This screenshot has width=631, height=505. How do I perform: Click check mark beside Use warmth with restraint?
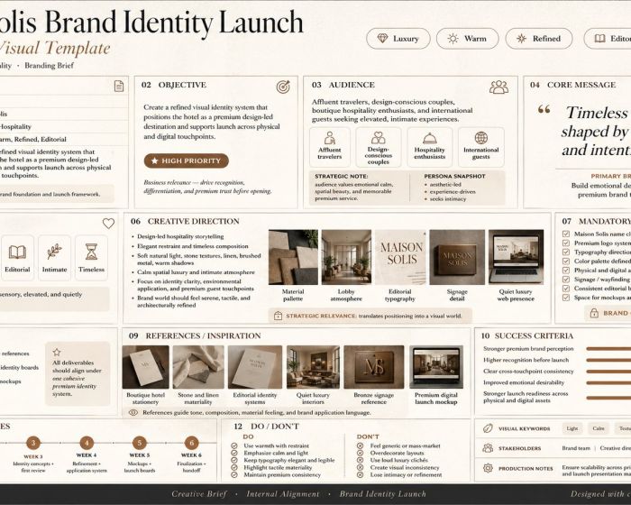[x=234, y=445]
